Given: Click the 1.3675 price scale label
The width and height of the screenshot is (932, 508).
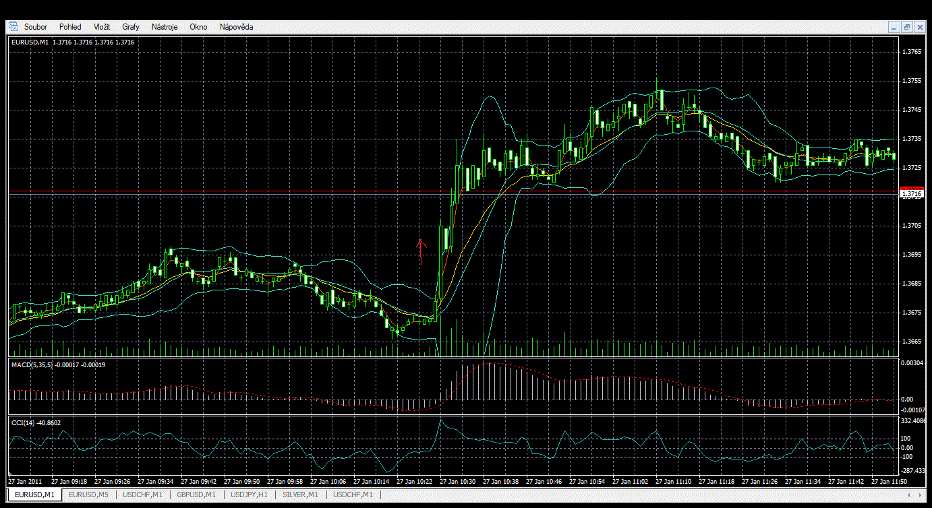Looking at the screenshot, I should tap(911, 313).
